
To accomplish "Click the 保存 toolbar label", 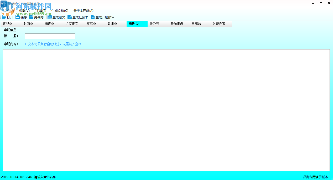I will 24,17.
